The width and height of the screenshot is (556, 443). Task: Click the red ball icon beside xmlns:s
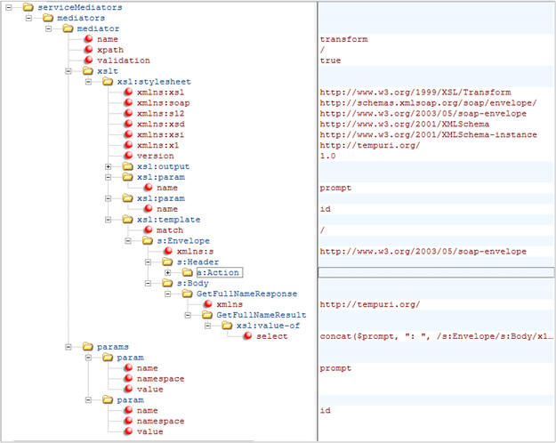(168, 251)
